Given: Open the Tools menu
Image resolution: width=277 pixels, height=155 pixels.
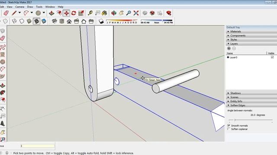Looking at the screenshot, I should (39, 7).
